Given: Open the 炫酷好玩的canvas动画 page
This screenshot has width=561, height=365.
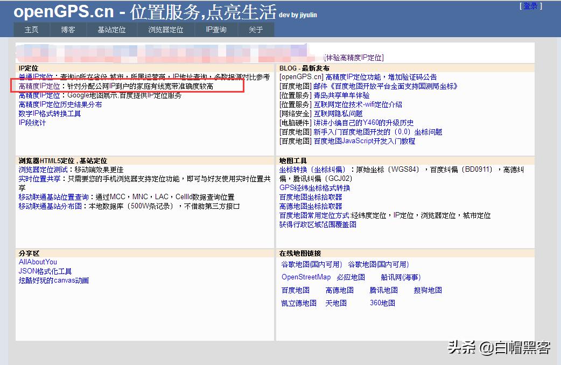Looking at the screenshot, I should click(x=53, y=279).
